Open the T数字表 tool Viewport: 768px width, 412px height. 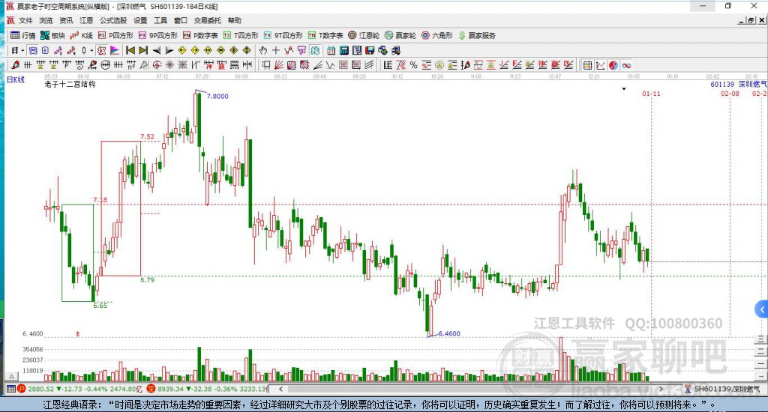pyautogui.click(x=325, y=35)
